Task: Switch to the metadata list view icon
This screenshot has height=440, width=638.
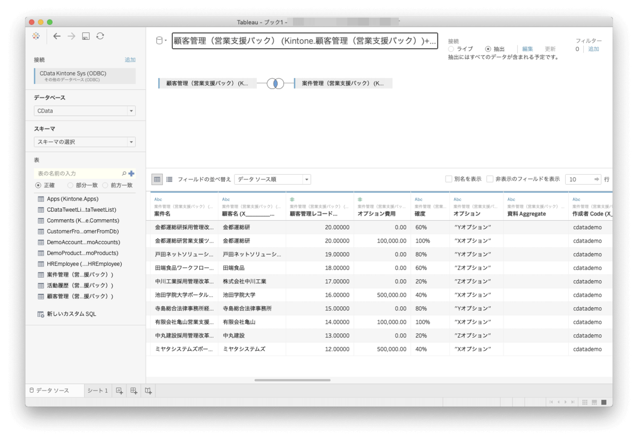Action: pyautogui.click(x=169, y=179)
